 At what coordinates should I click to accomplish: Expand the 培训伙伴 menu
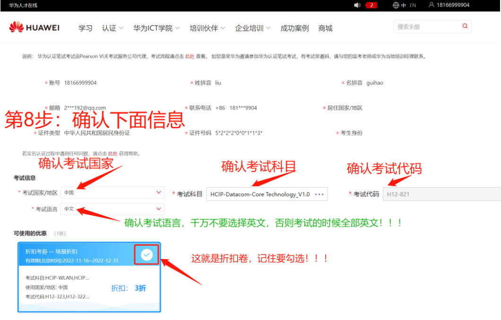pos(207,28)
